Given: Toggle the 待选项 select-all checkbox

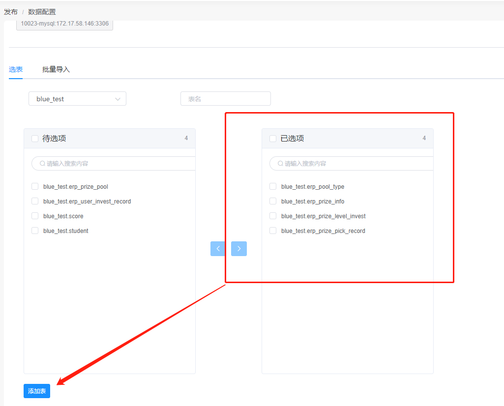Looking at the screenshot, I should 35,139.
